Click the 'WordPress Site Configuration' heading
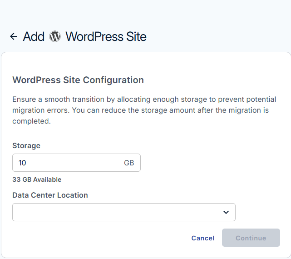This screenshot has height=259, width=291. [x=78, y=80]
